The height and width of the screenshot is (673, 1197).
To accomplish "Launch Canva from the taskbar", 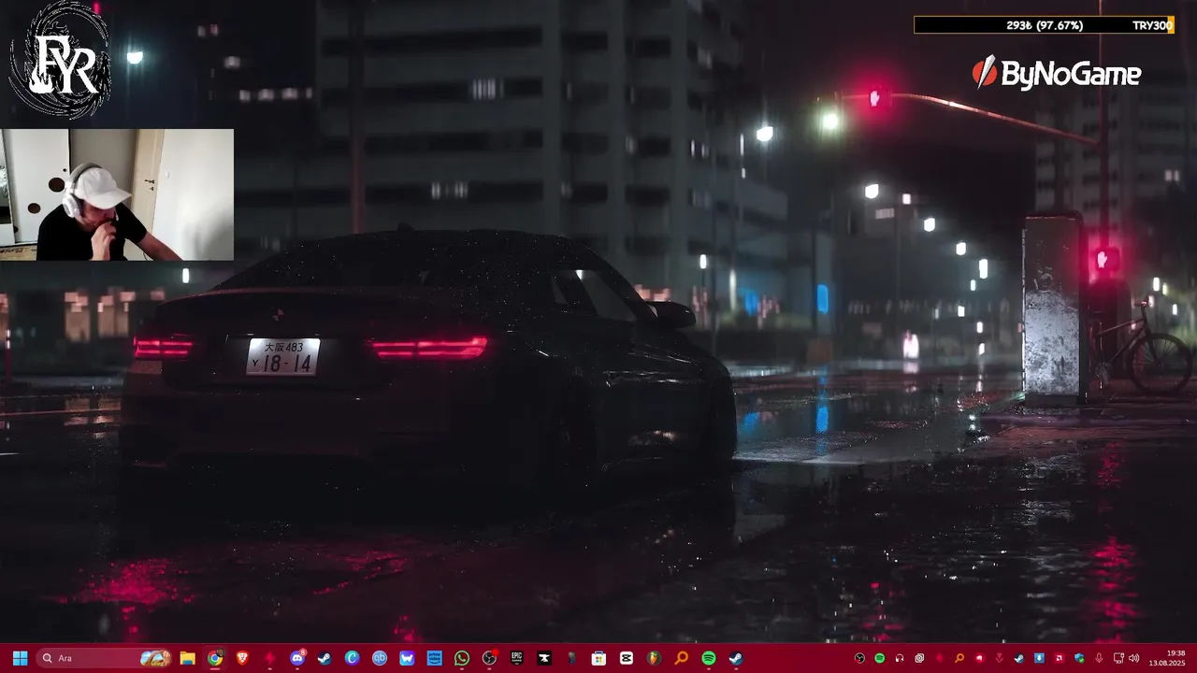I will (x=352, y=658).
